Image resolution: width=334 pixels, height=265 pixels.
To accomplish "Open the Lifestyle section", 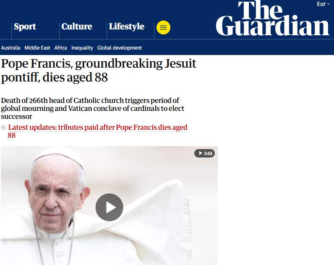I will click(127, 26).
